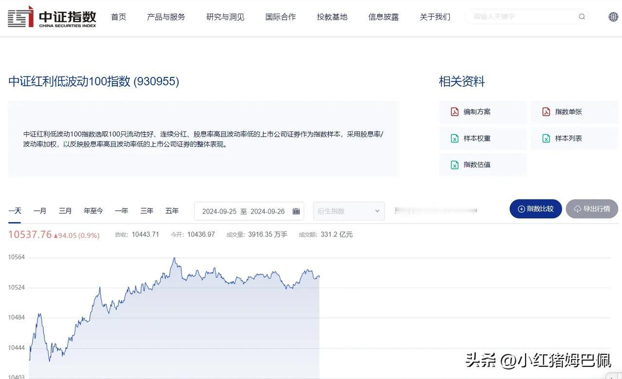
Task: Open the language globe icon
Action: (x=613, y=17)
